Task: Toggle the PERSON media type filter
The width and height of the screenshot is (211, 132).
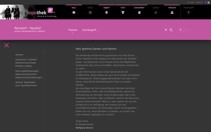Action: (172, 11)
